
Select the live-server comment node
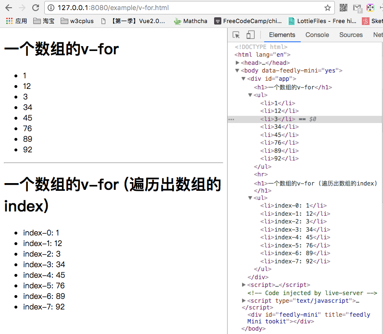coord(312,293)
